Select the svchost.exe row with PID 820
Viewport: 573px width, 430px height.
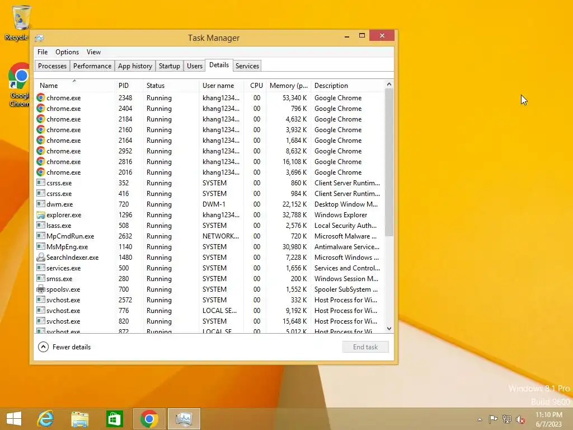(210, 321)
